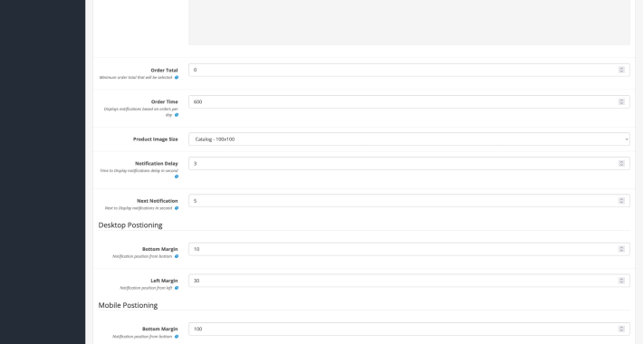Use the Order Total spinner arrows
This screenshot has width=643, height=344.
coord(621,70)
